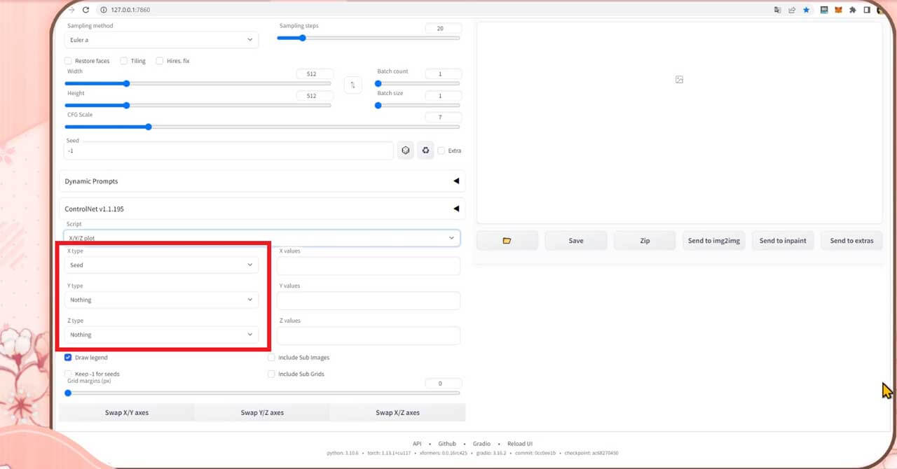
Task: Open the Sampling method dropdown
Action: tap(161, 40)
